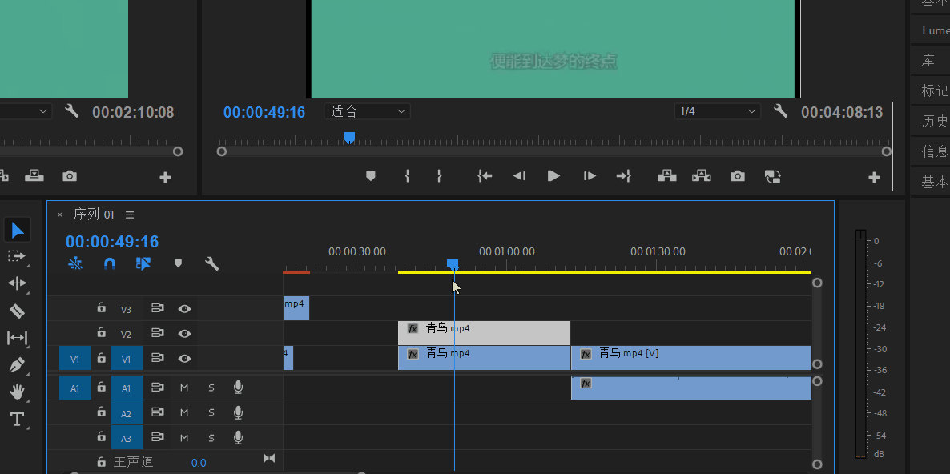Select 青鸟.mp4 [V] clip on V1
Viewport: 950px width, 474px height.
point(691,358)
